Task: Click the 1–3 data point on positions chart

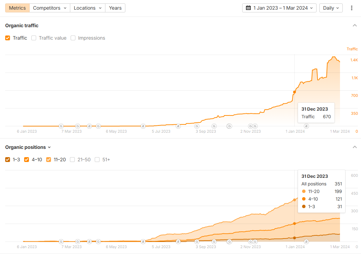Action: point(295,238)
